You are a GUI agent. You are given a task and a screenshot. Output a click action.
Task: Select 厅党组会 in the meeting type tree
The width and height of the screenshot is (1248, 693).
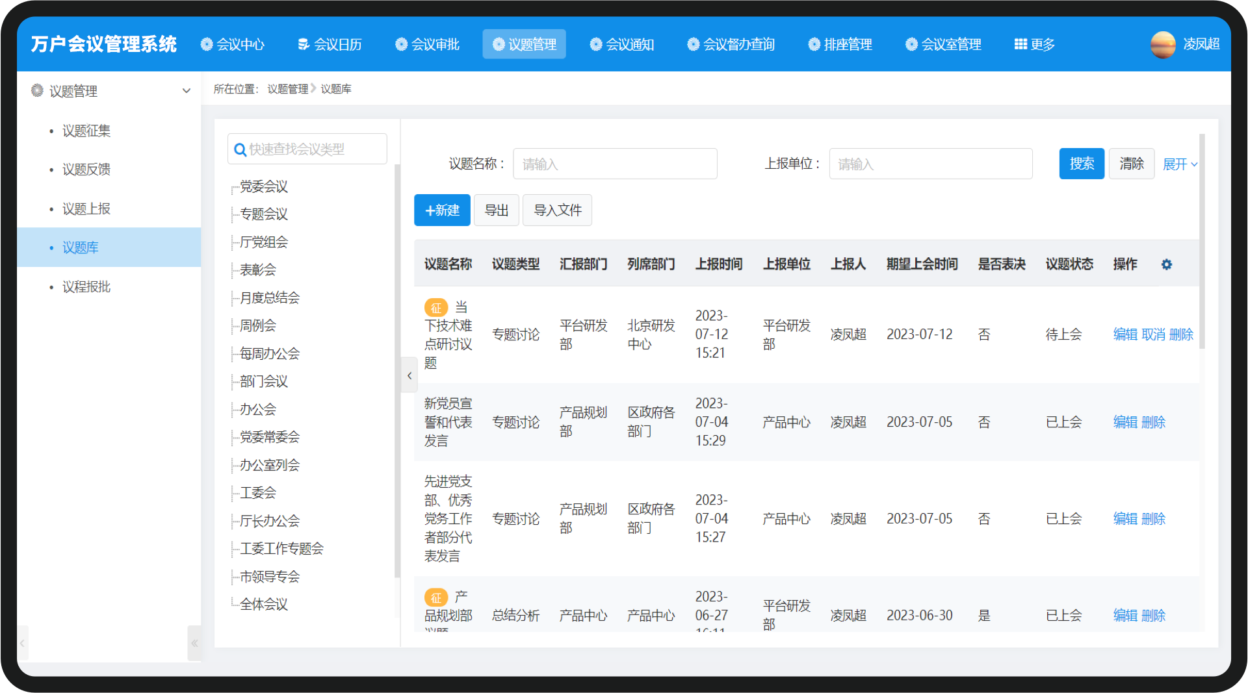(x=263, y=242)
